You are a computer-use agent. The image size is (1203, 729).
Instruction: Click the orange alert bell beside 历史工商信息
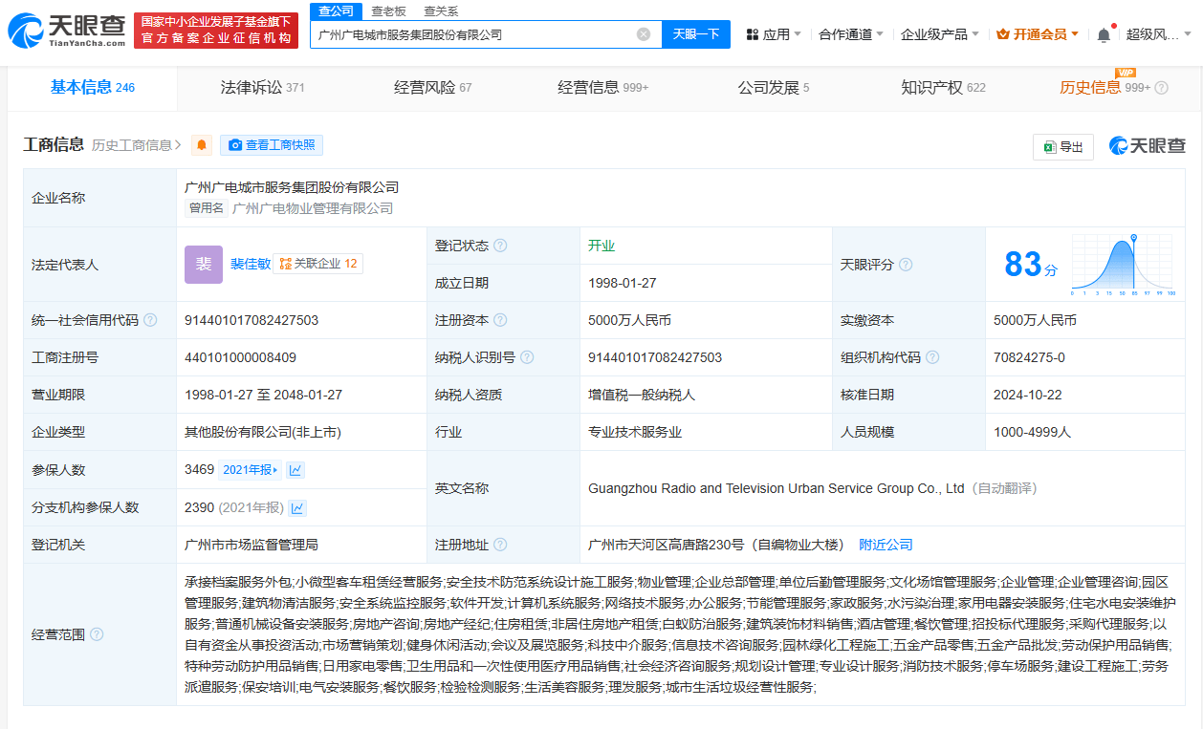[202, 145]
